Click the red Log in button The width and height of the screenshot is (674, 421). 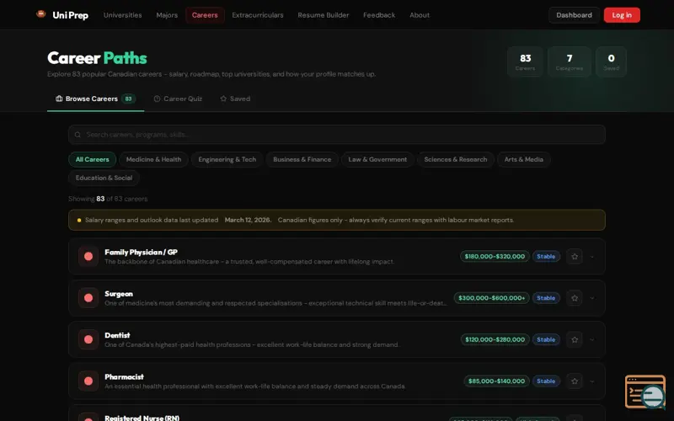click(622, 15)
